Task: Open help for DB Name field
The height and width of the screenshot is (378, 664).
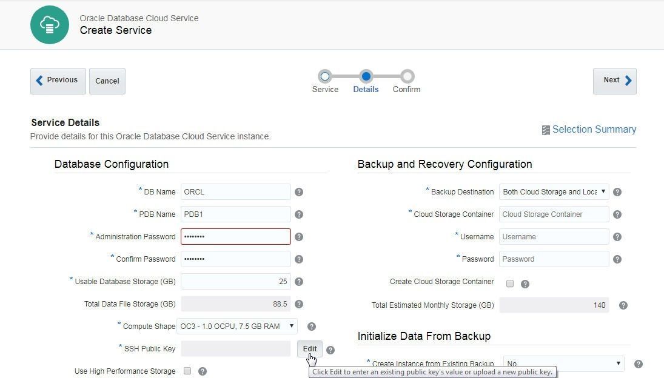Action: (299, 192)
